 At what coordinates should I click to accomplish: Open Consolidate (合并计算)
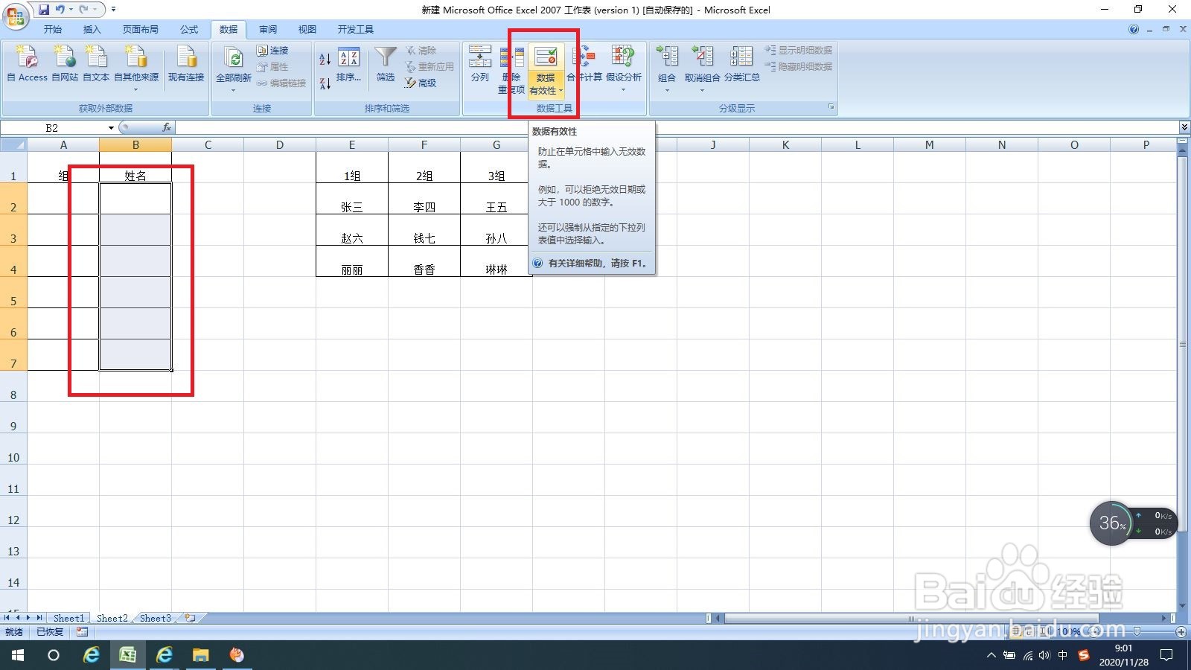584,64
